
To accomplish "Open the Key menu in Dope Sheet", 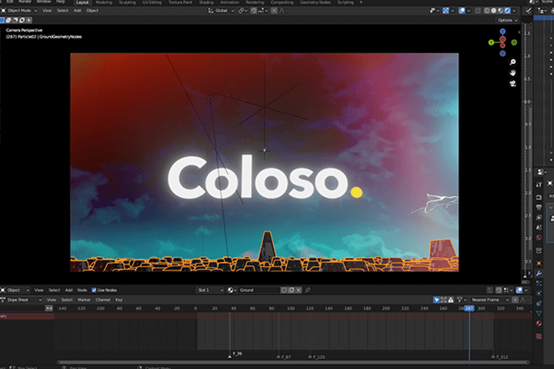I will [x=118, y=300].
